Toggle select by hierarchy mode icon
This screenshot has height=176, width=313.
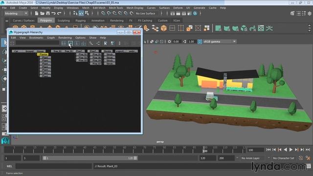[x=75, y=13]
